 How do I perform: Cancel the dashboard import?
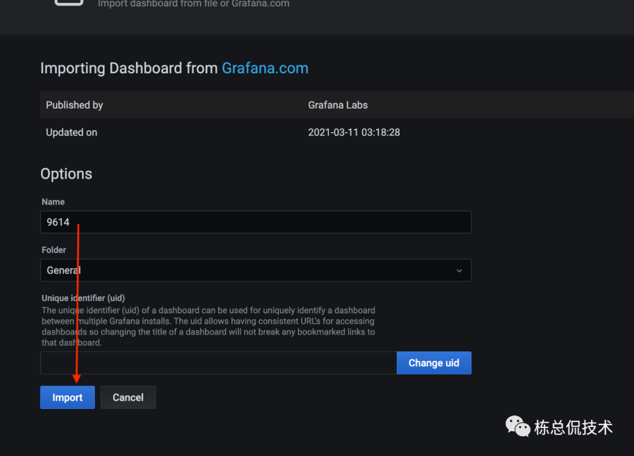[128, 397]
